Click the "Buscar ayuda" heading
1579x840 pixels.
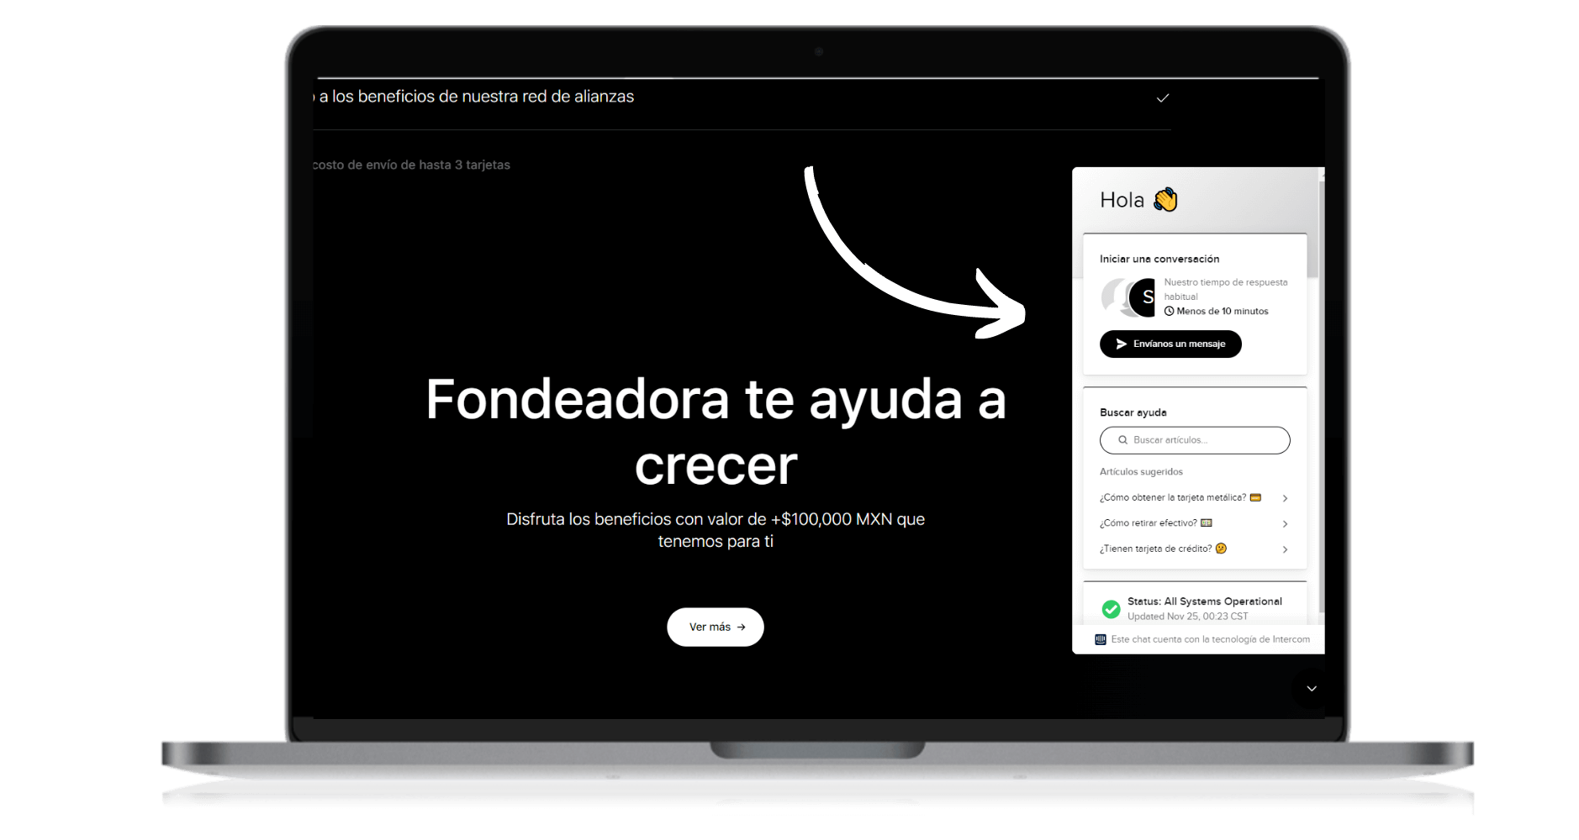tap(1133, 412)
